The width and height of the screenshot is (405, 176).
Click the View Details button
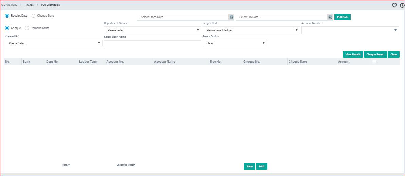click(x=353, y=54)
